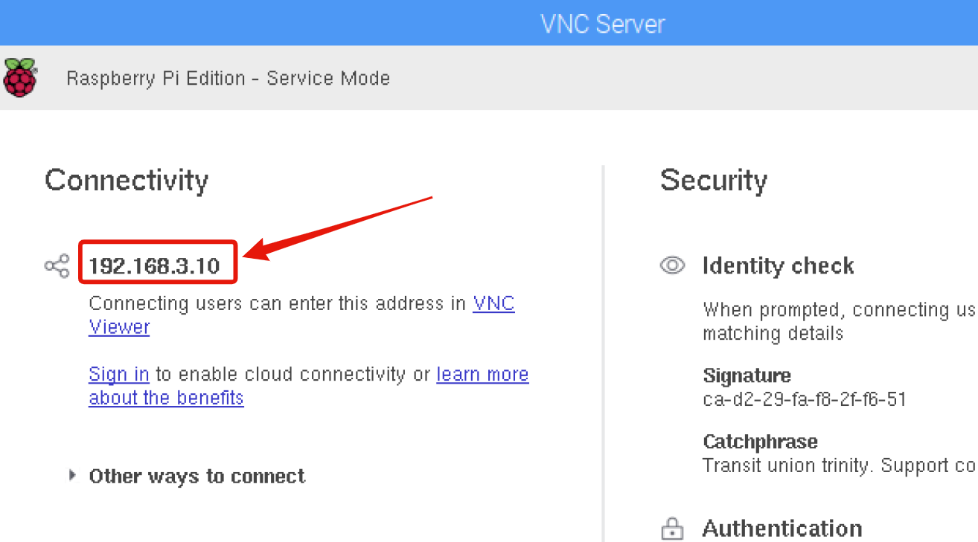This screenshot has height=542, width=978.
Task: Click the Authentication heading
Action: 782,529
